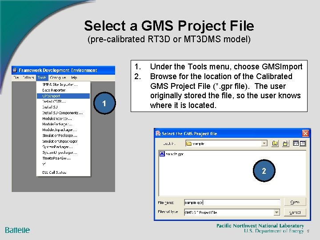320x240 pixels.
Task: Choose SystemUnpackager from the Tools menu
Action: pyautogui.click(x=63, y=152)
